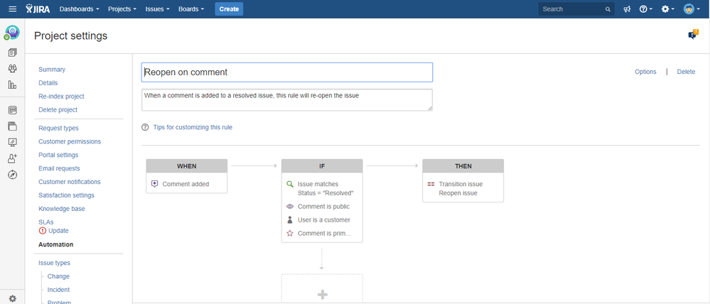Image resolution: width=710 pixels, height=304 pixels.
Task: Click the Status = "Resolved" condition text
Action: point(326,193)
